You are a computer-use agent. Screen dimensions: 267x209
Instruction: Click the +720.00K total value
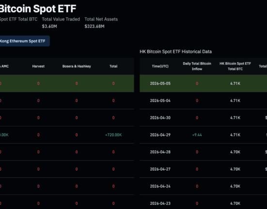[113, 135]
